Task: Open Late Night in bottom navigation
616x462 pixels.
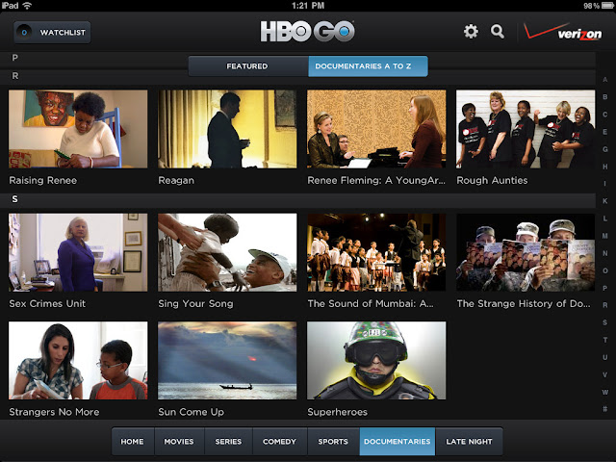Action: (469, 441)
